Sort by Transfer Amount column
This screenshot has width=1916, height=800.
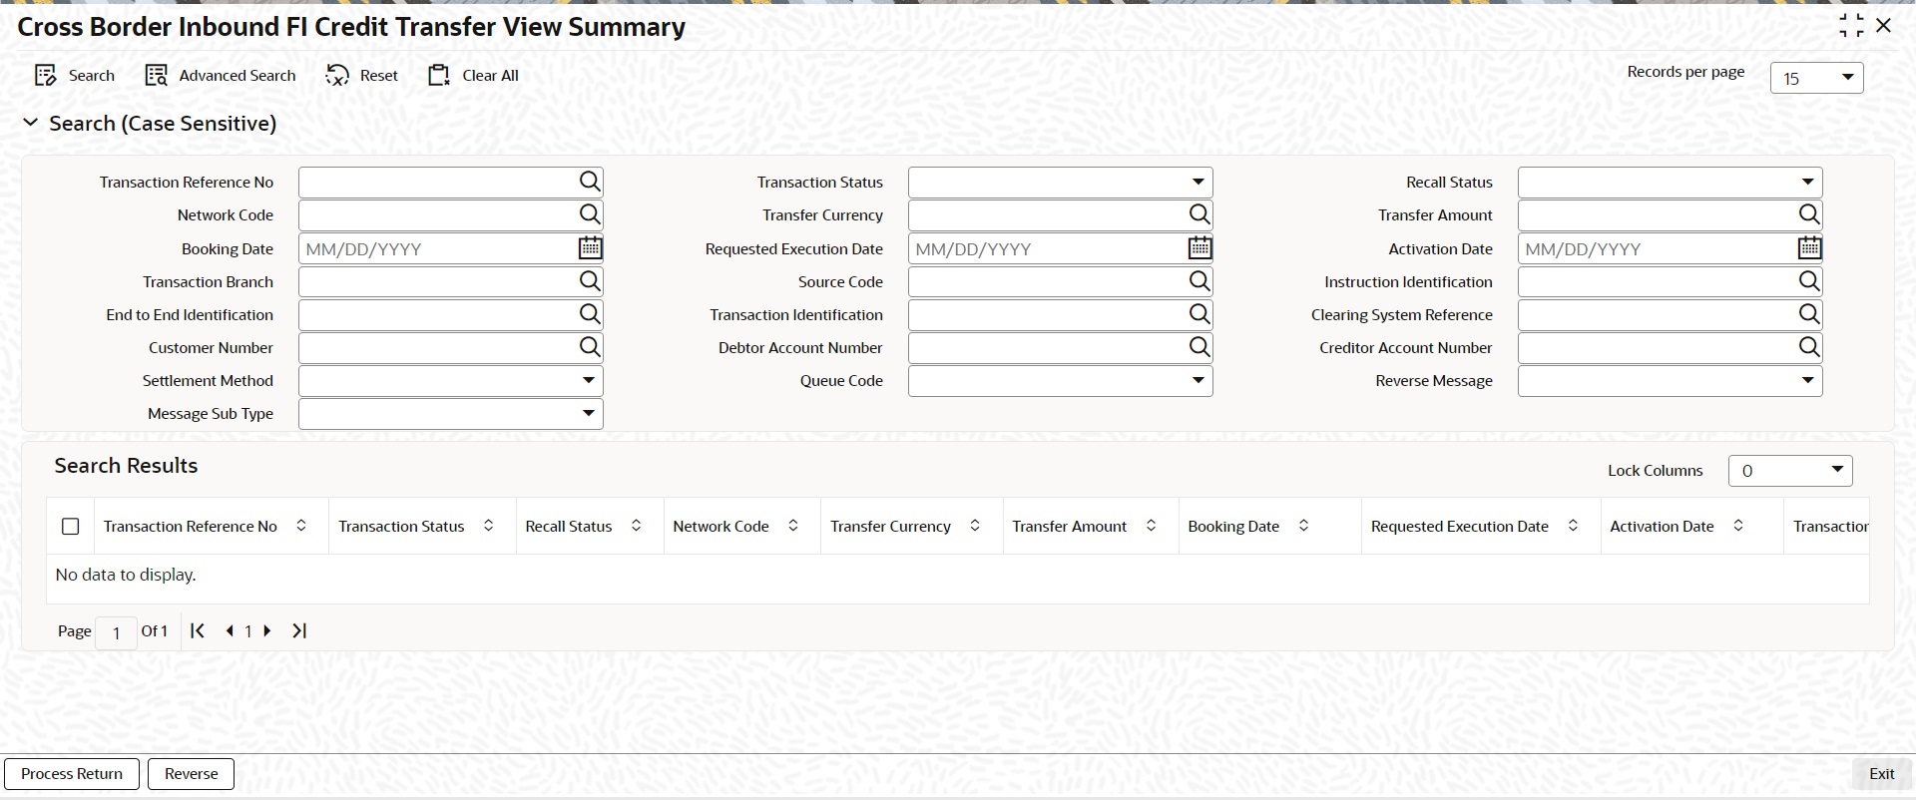click(1152, 526)
